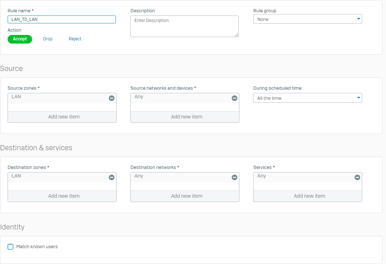Remove Any from Services list

click(x=357, y=177)
